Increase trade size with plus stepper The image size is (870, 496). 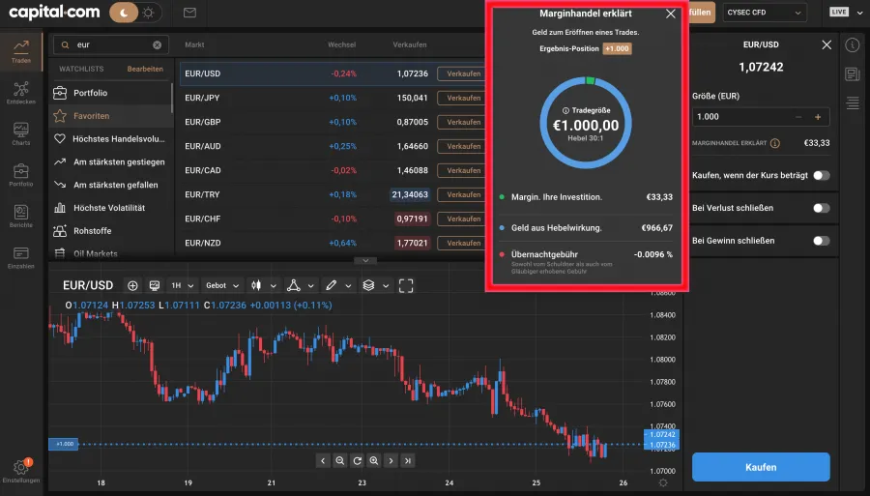tap(817, 117)
